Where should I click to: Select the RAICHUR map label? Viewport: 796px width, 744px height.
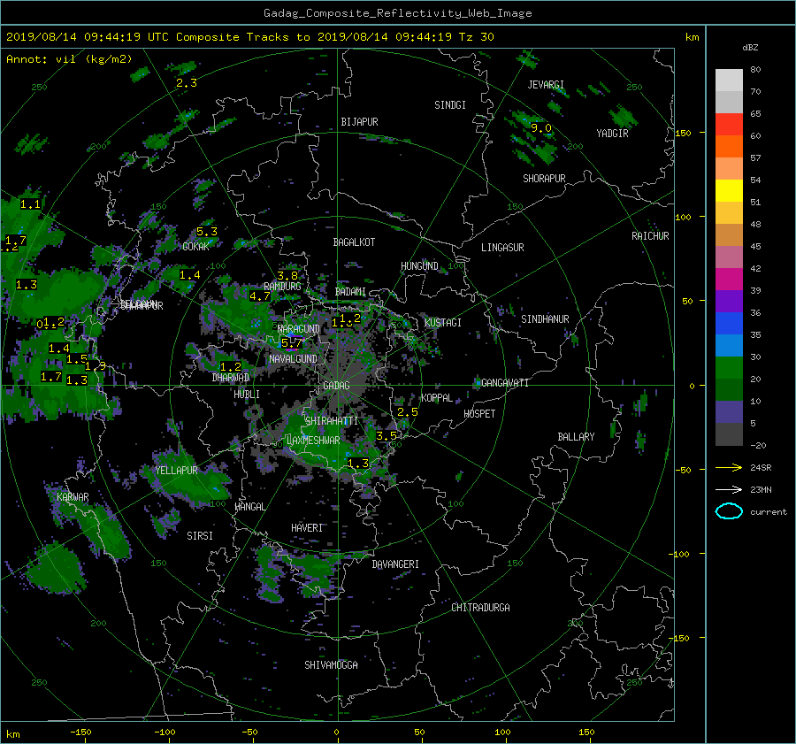point(650,236)
